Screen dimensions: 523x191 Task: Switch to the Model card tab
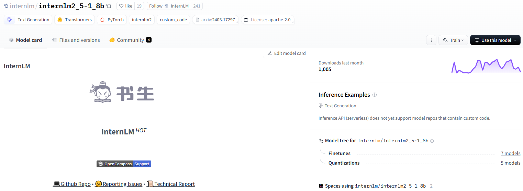(25, 40)
